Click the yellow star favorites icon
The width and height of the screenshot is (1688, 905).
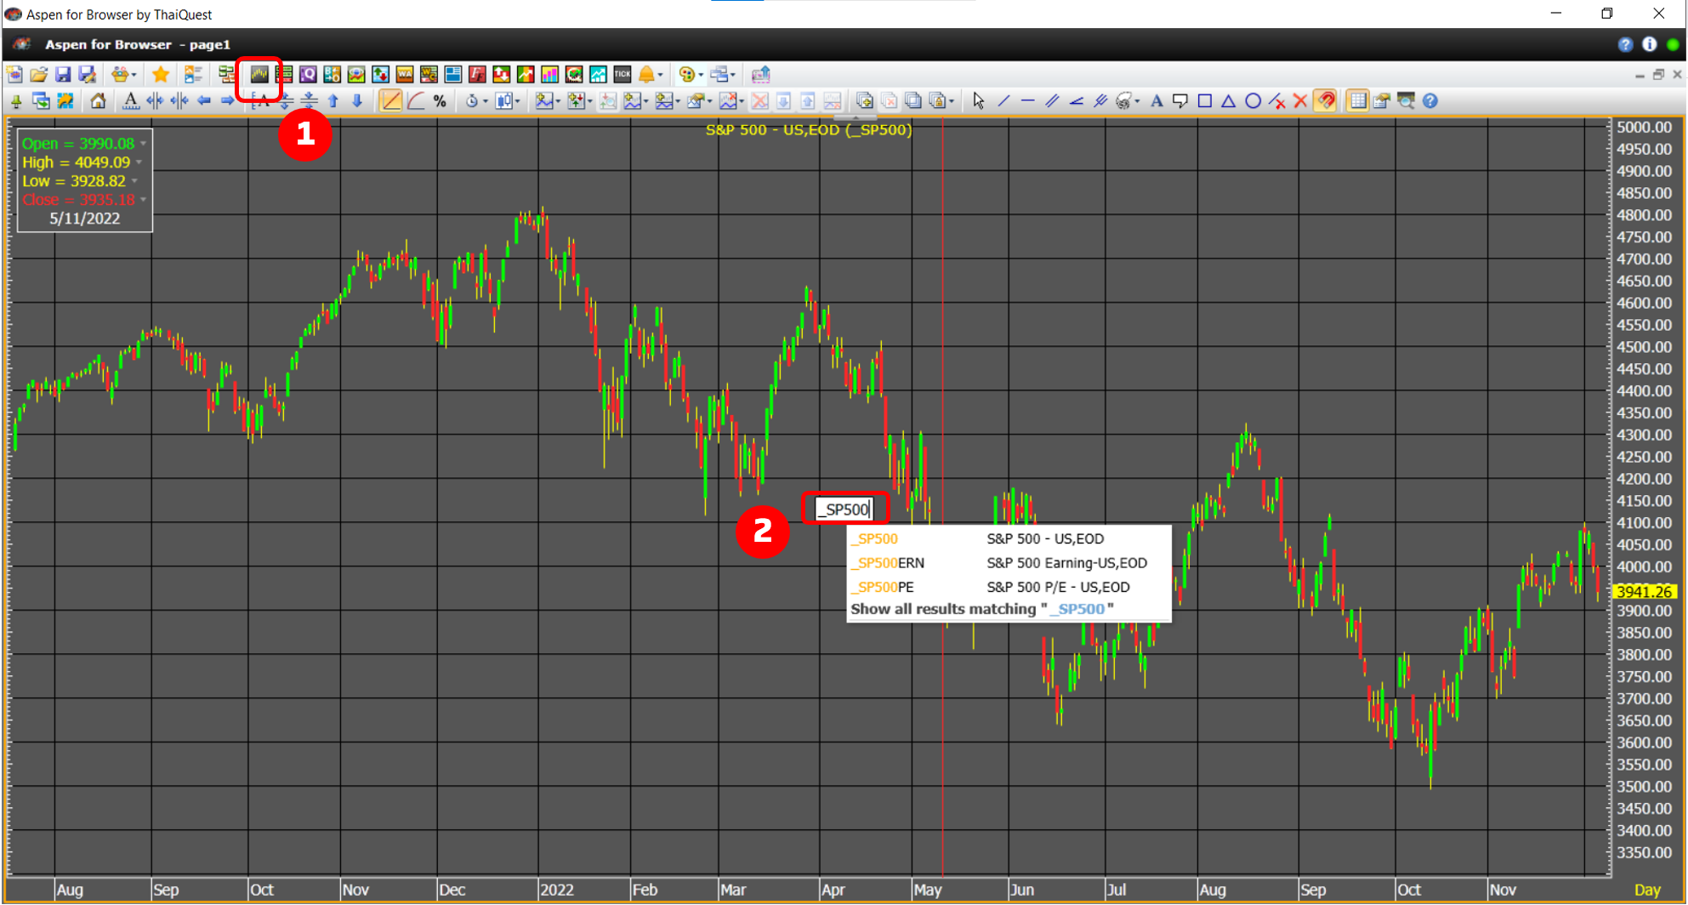click(x=160, y=75)
